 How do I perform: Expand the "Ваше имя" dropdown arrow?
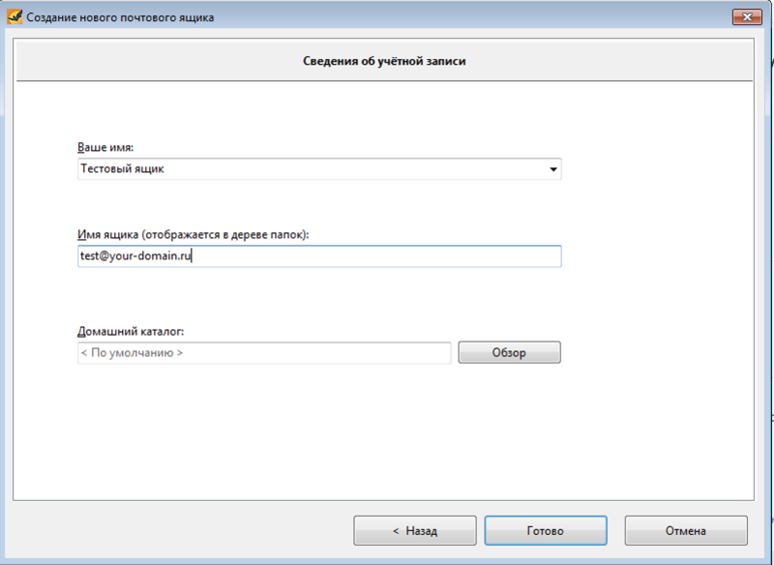point(552,169)
